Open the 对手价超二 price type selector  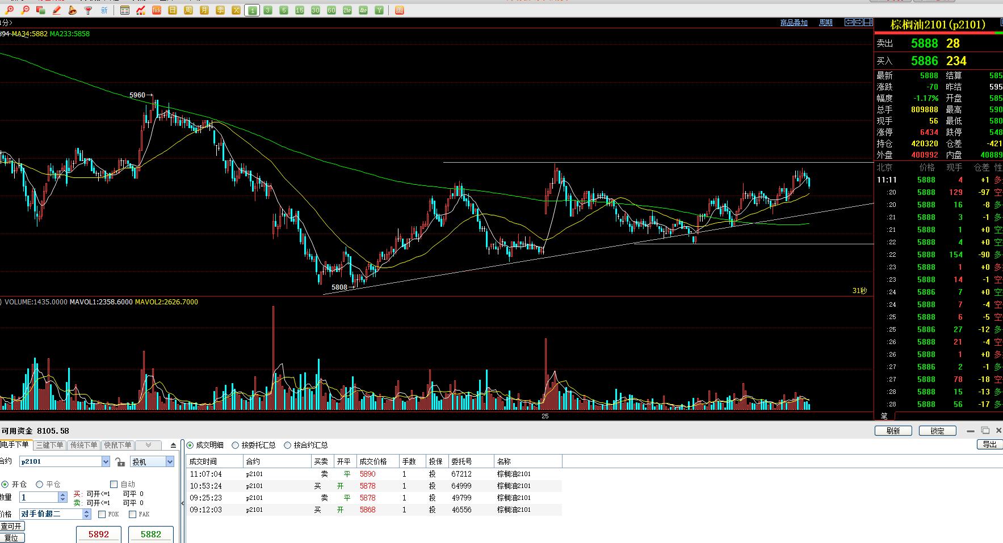[x=55, y=514]
